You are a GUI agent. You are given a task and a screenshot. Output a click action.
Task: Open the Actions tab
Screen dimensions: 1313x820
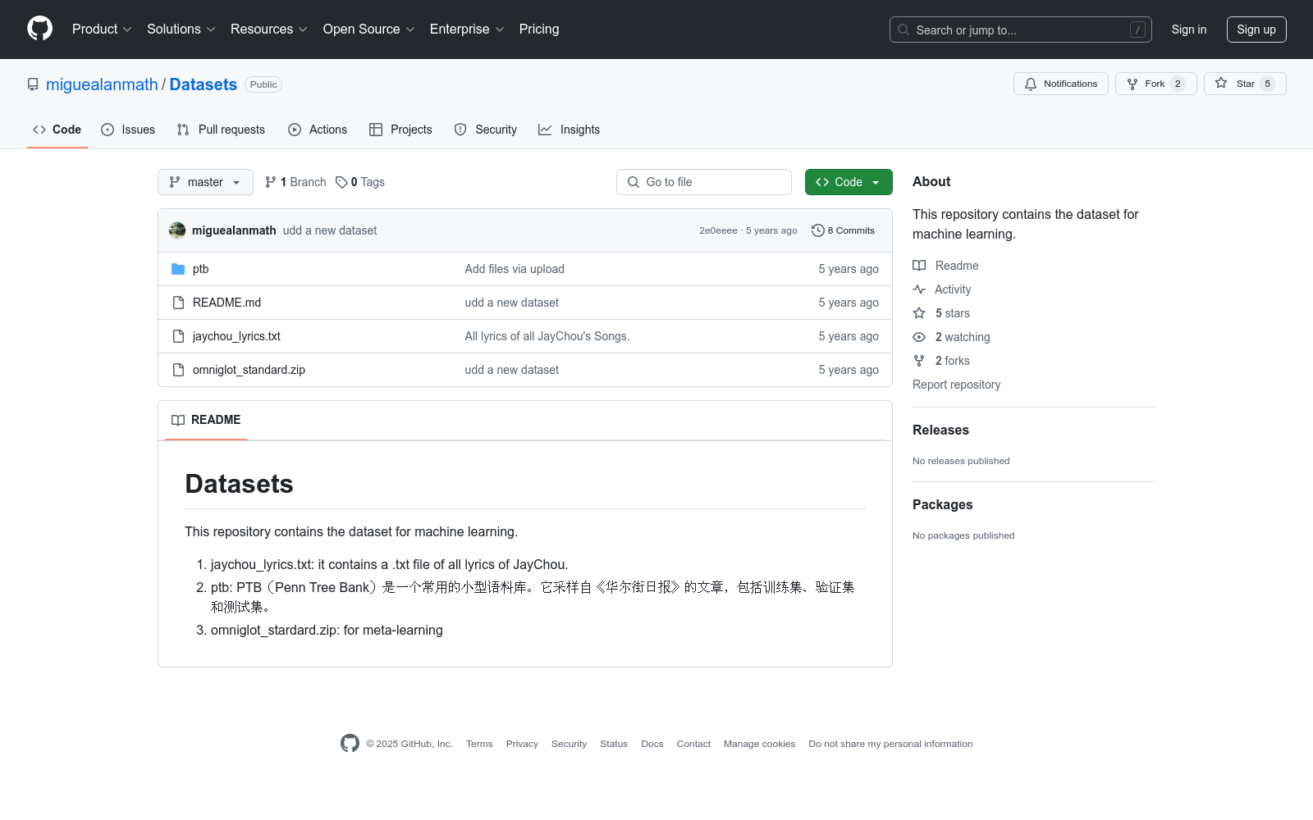[318, 130]
